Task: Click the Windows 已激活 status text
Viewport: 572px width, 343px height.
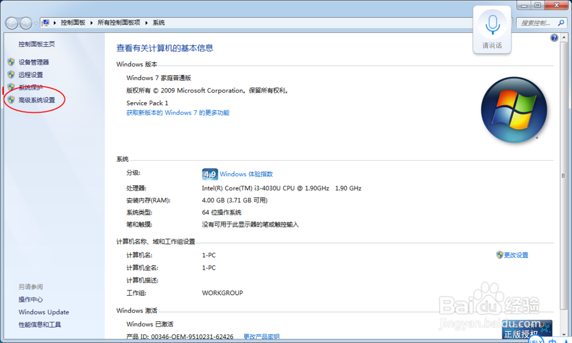Action: [x=150, y=324]
